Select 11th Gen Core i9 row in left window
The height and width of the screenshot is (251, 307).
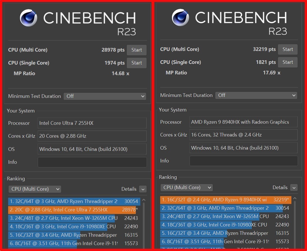[x=74, y=243]
